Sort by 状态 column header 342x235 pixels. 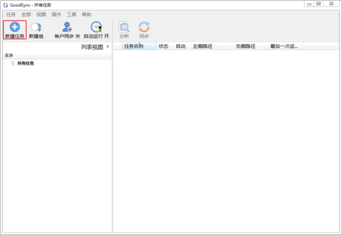[164, 46]
